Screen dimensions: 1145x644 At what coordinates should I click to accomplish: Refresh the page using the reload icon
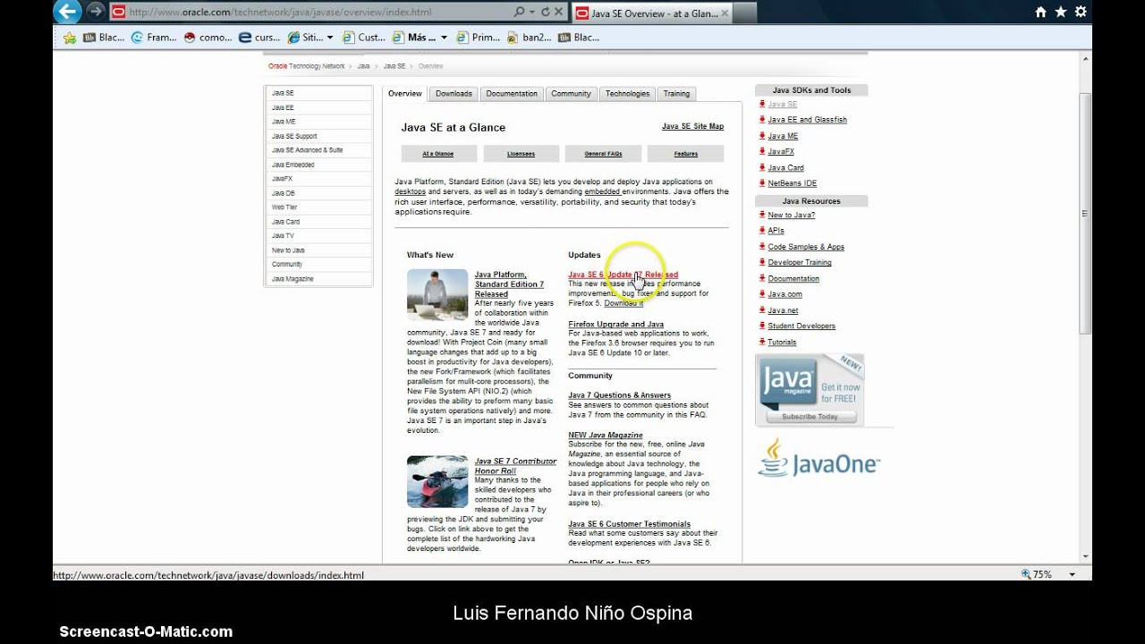click(545, 12)
